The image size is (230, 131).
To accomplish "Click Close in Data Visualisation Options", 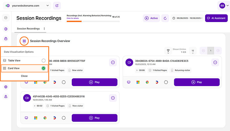I will point(24,76).
